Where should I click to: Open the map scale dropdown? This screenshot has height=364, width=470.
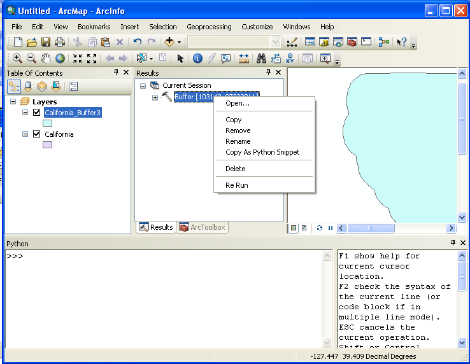[x=275, y=42]
